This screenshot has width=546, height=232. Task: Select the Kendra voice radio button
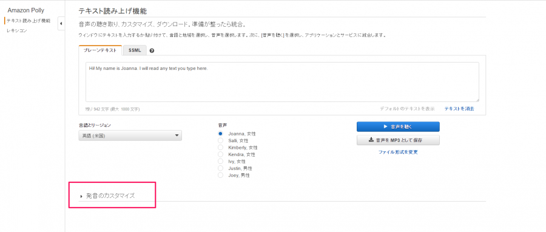220,154
